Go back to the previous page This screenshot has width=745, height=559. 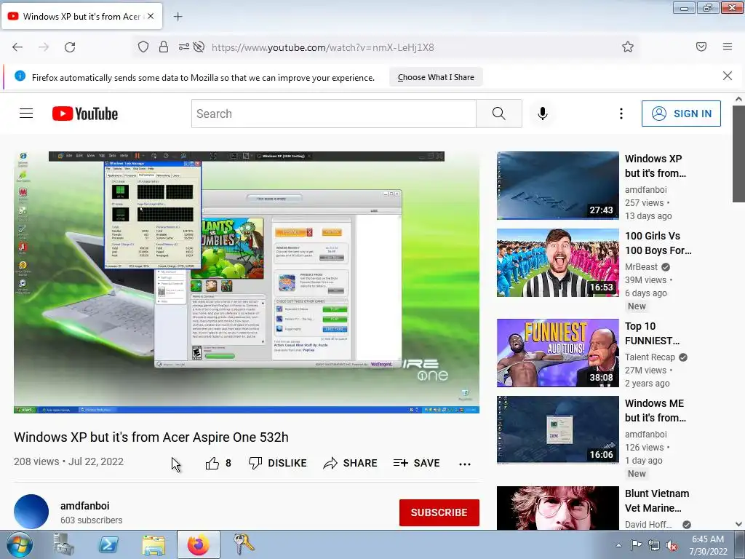pyautogui.click(x=17, y=47)
